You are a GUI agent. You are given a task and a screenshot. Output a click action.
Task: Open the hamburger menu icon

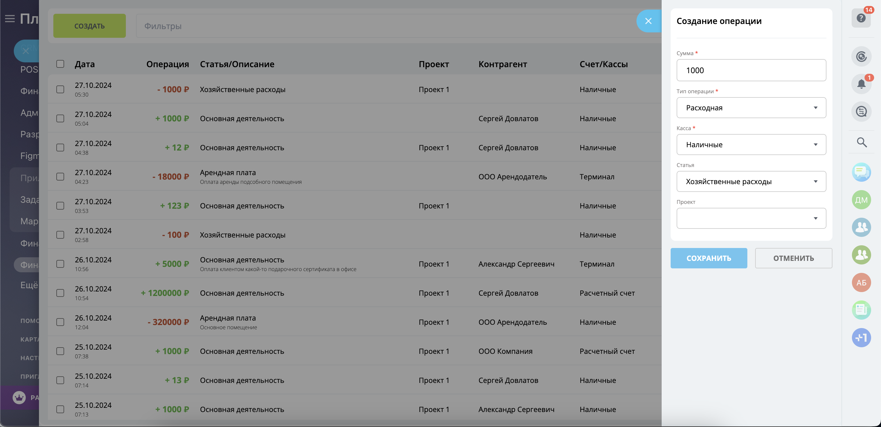pyautogui.click(x=10, y=19)
